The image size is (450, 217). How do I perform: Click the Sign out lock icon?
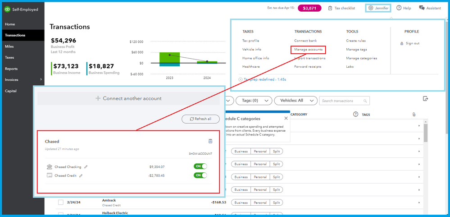(402, 43)
